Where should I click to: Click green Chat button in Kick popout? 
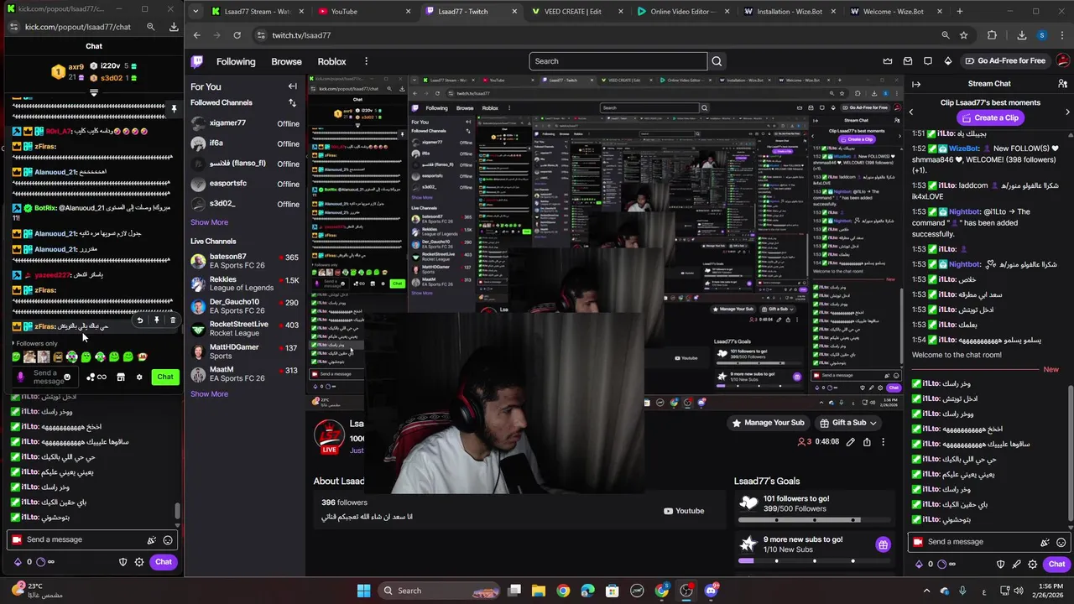(165, 377)
